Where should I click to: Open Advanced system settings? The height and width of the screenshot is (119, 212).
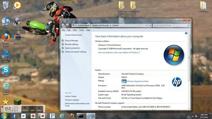click(76, 52)
